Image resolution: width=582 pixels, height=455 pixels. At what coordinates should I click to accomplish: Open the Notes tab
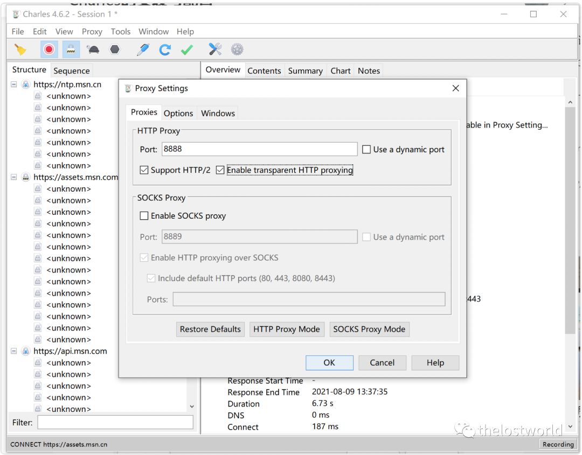coord(369,71)
